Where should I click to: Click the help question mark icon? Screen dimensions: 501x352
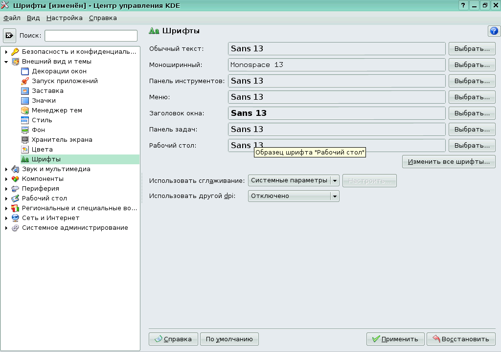click(x=494, y=31)
